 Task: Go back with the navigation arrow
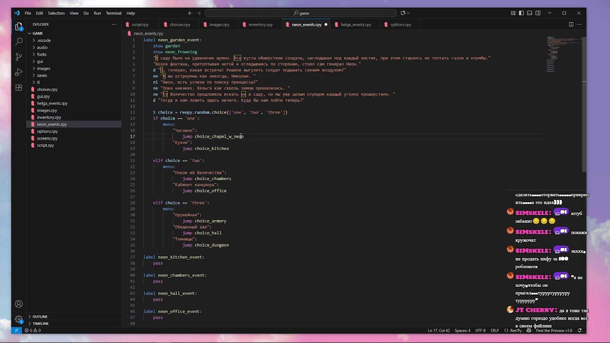tap(190, 13)
